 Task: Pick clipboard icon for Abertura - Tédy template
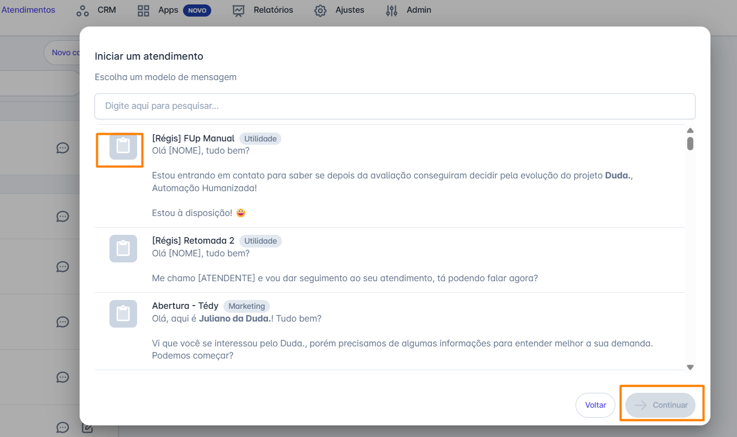click(123, 314)
